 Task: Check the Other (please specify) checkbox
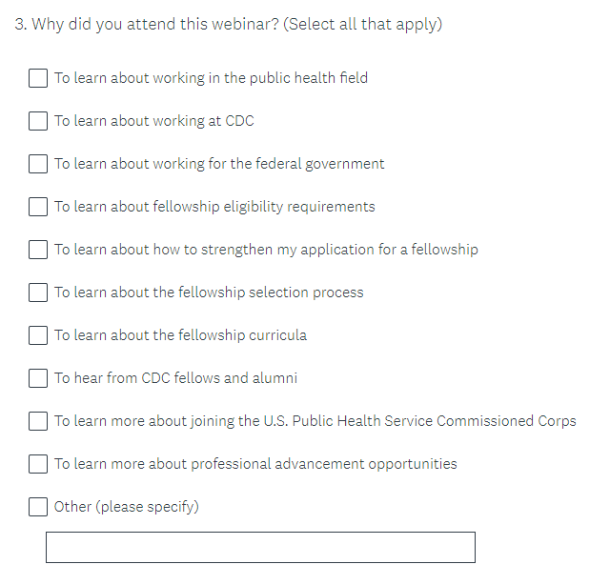[38, 507]
